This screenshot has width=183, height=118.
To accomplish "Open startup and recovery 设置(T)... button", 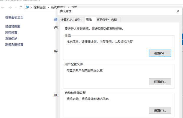I will [160, 110].
